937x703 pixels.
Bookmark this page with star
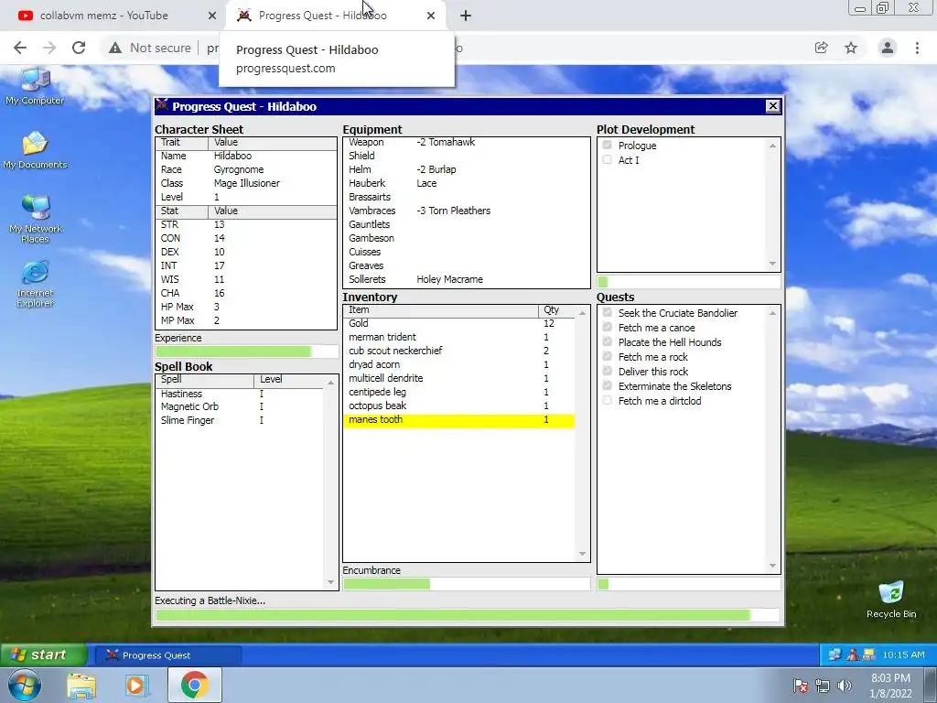click(x=851, y=48)
